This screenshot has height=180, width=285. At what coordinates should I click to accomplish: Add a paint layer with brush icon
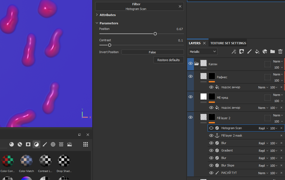click(x=249, y=51)
